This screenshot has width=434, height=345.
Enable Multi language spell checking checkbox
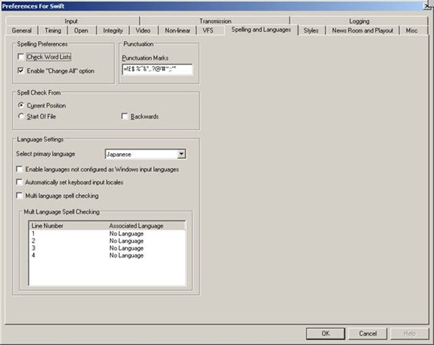click(19, 195)
